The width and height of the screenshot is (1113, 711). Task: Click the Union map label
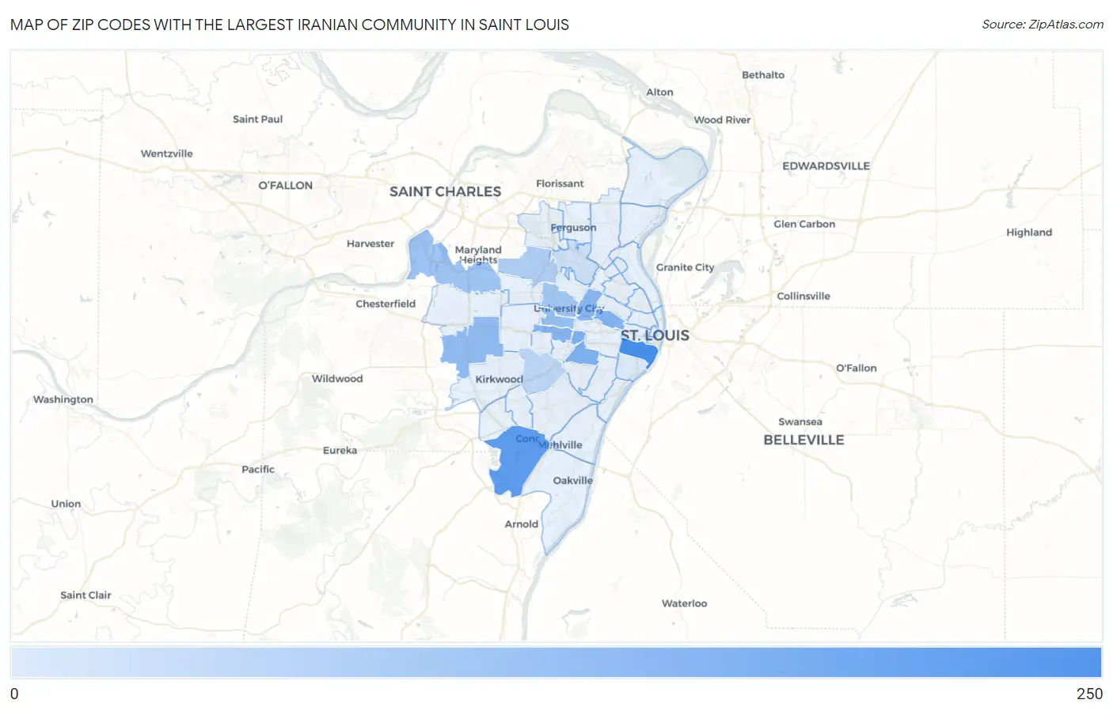[x=66, y=504]
